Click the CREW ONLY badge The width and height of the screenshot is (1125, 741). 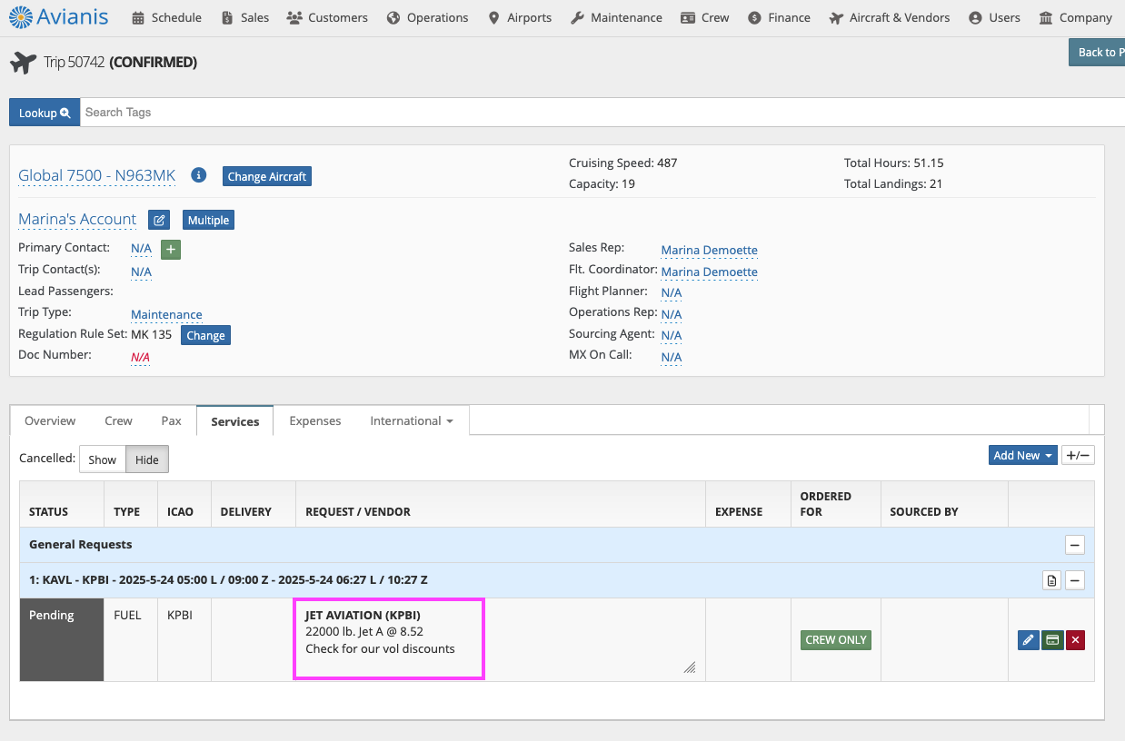point(835,639)
